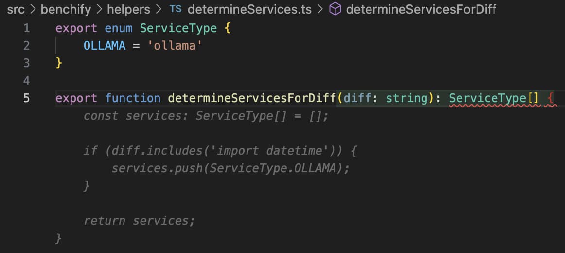Click line number 2 in the gutter
This screenshot has height=253, width=565.
tap(26, 46)
